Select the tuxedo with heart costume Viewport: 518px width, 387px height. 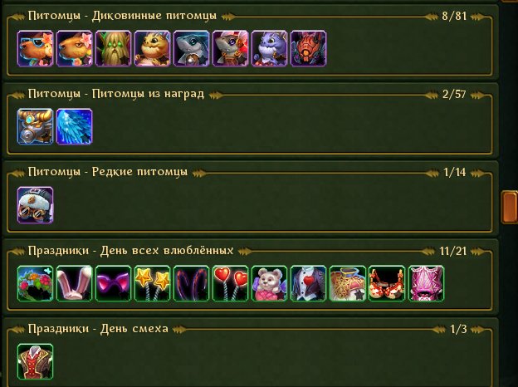point(309,283)
